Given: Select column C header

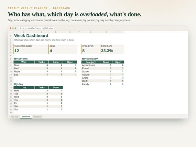Looking at the screenshot, I should coord(41,32).
